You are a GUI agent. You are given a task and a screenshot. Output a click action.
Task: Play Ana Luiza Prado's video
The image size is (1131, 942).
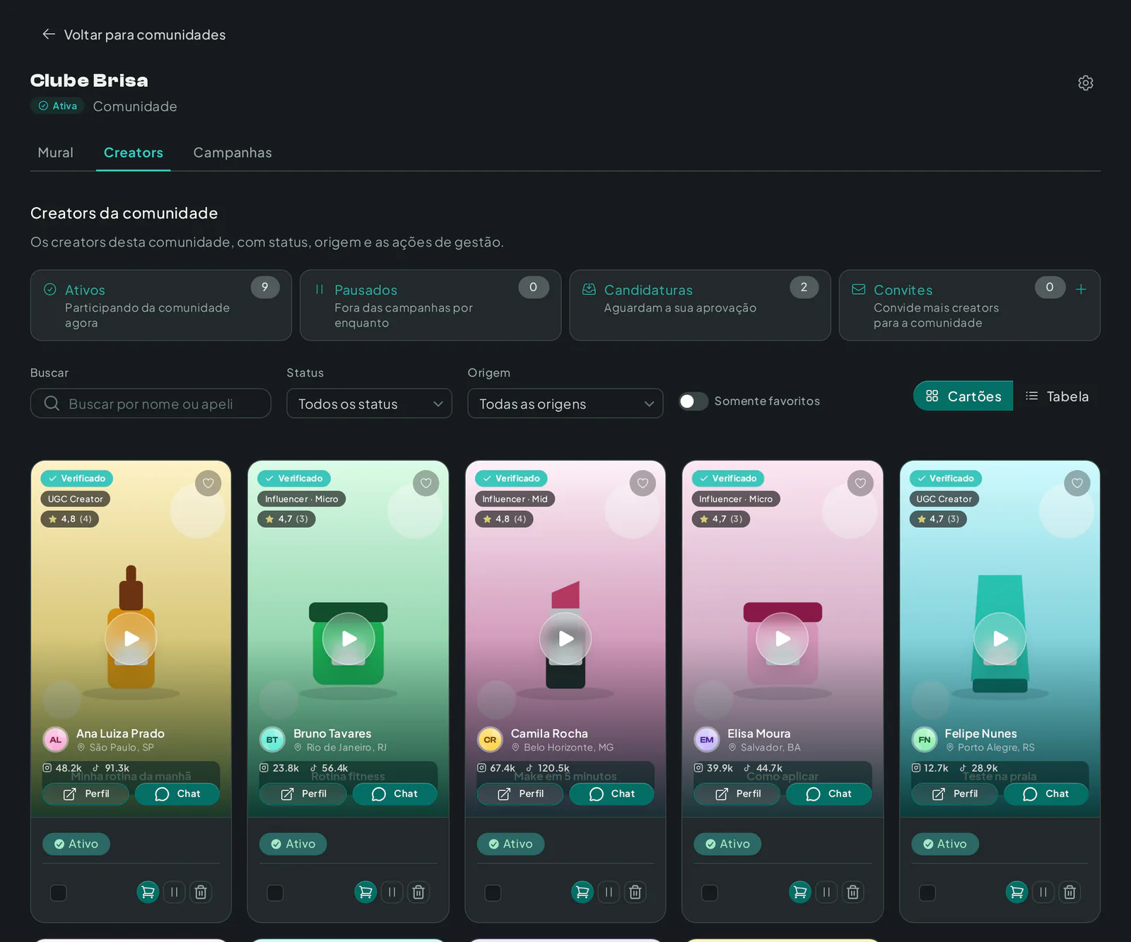click(131, 639)
